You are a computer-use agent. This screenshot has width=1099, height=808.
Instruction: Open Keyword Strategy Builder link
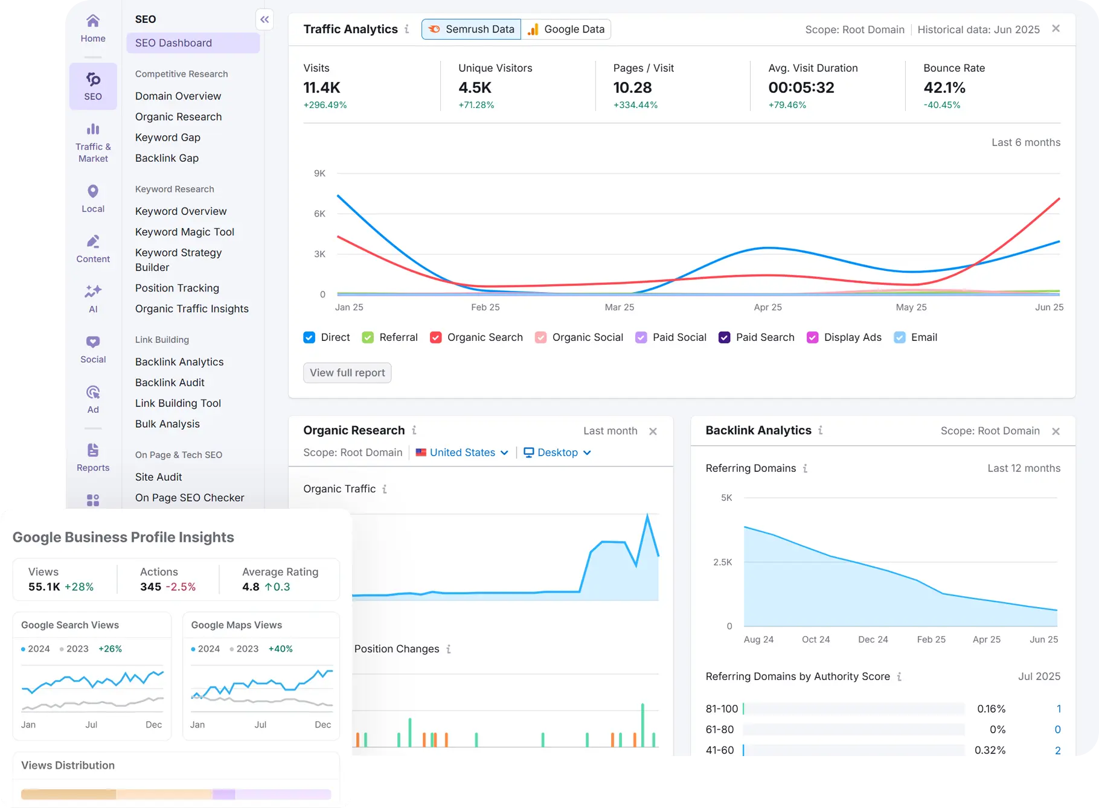point(178,260)
